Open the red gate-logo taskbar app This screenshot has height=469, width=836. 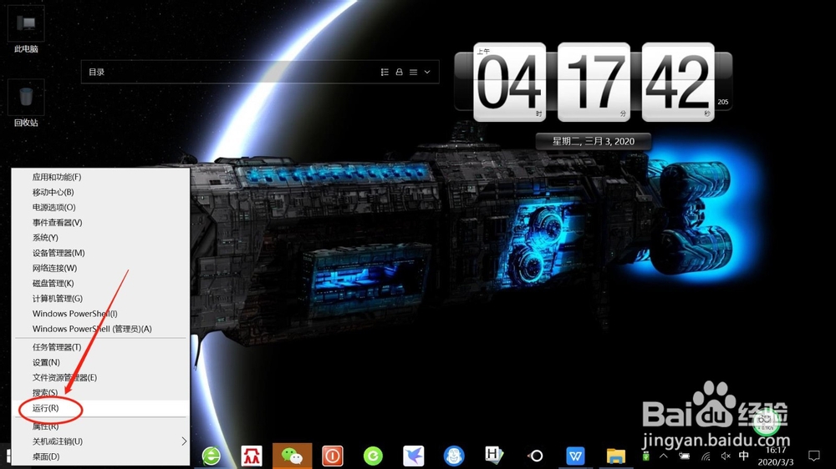[x=252, y=456]
